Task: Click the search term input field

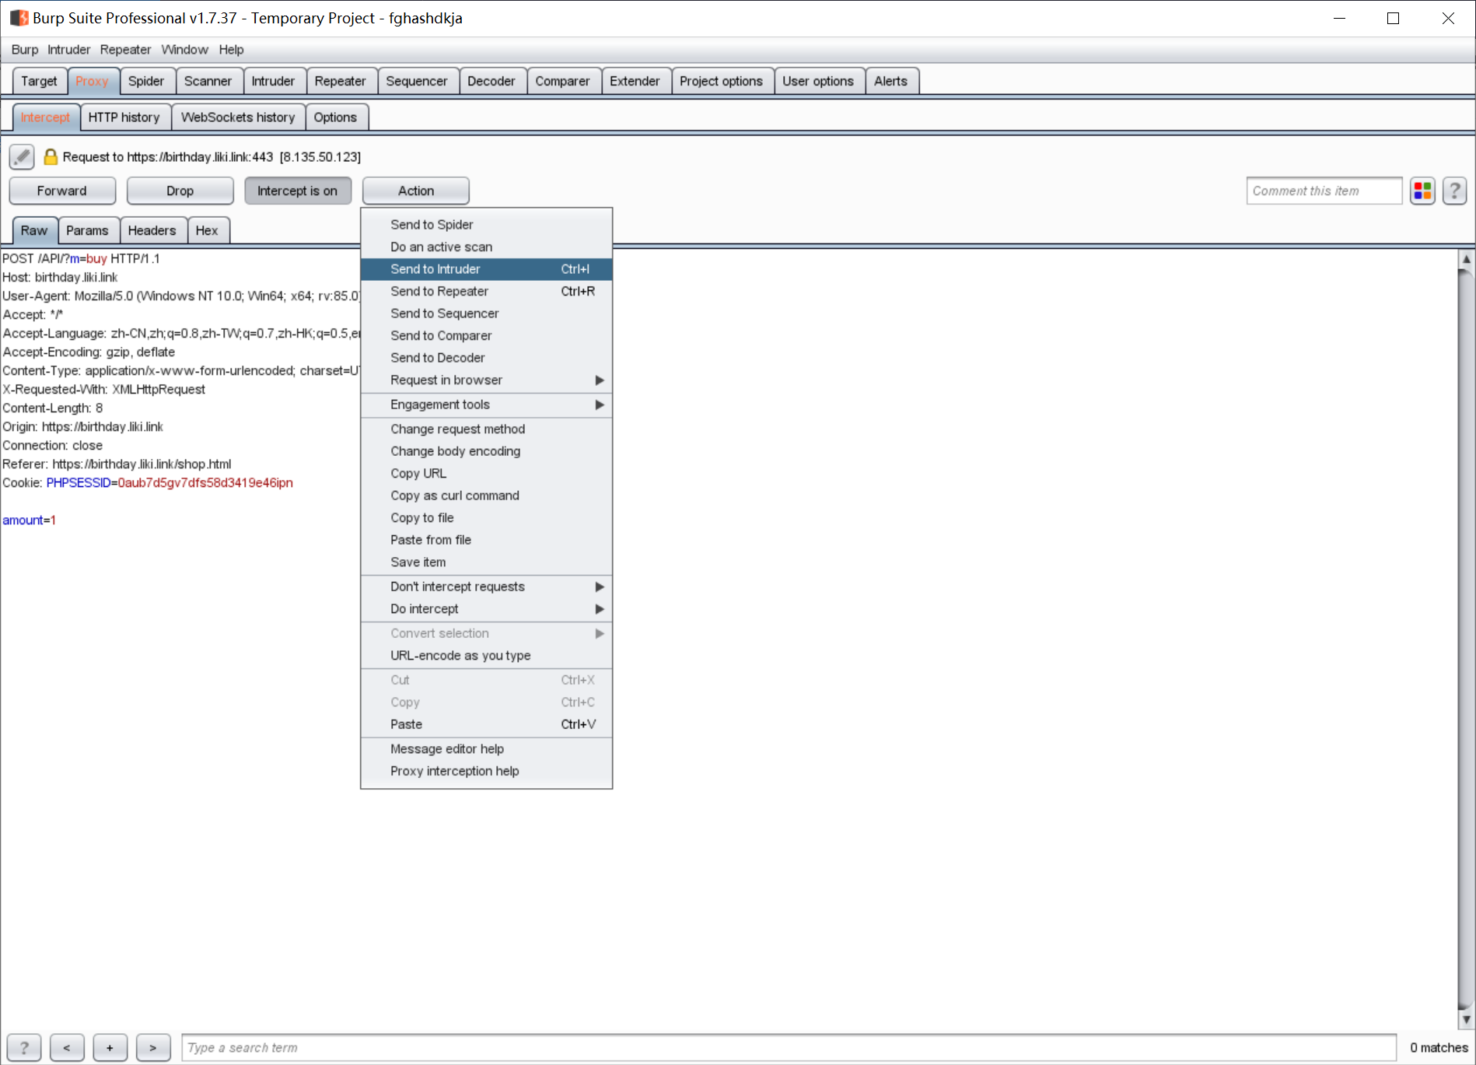Action: tap(789, 1048)
